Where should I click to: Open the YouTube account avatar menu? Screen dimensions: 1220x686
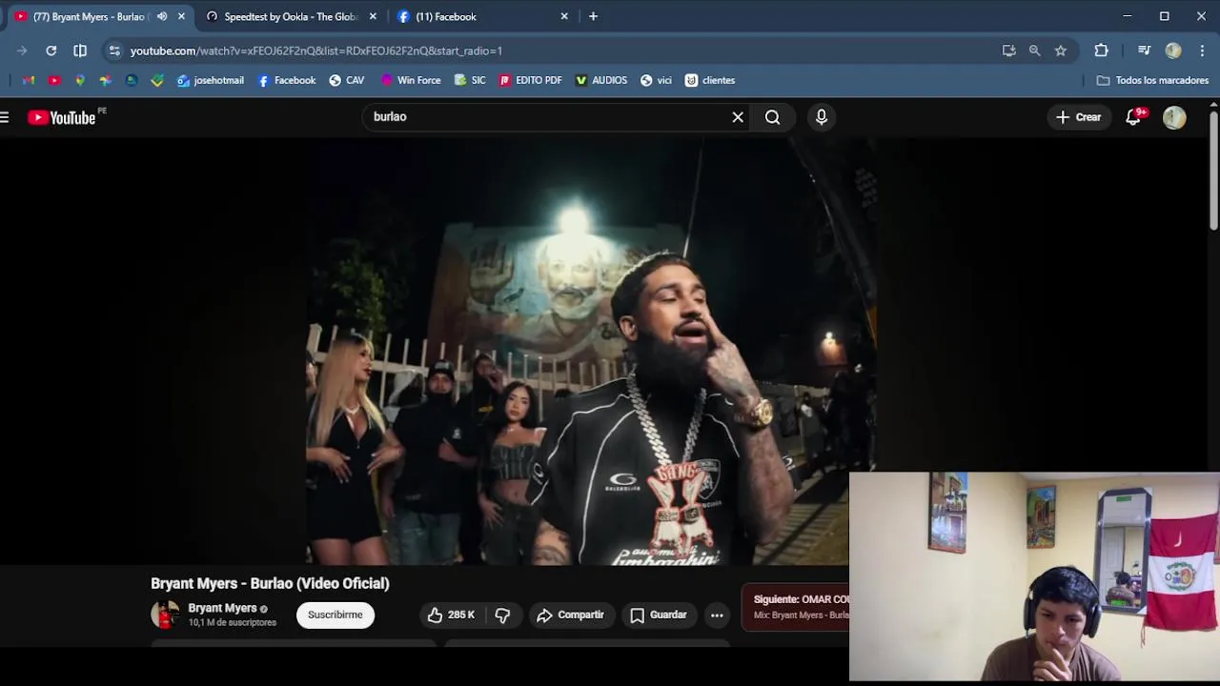pos(1174,117)
